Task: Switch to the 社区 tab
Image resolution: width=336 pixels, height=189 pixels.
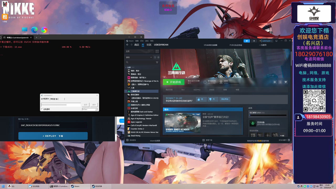Action: [x=149, y=45]
